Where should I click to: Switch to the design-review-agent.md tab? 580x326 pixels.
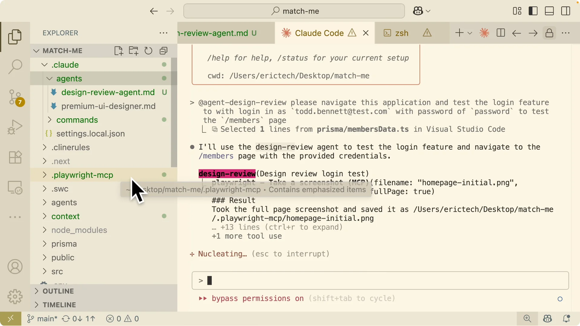pyautogui.click(x=226, y=33)
